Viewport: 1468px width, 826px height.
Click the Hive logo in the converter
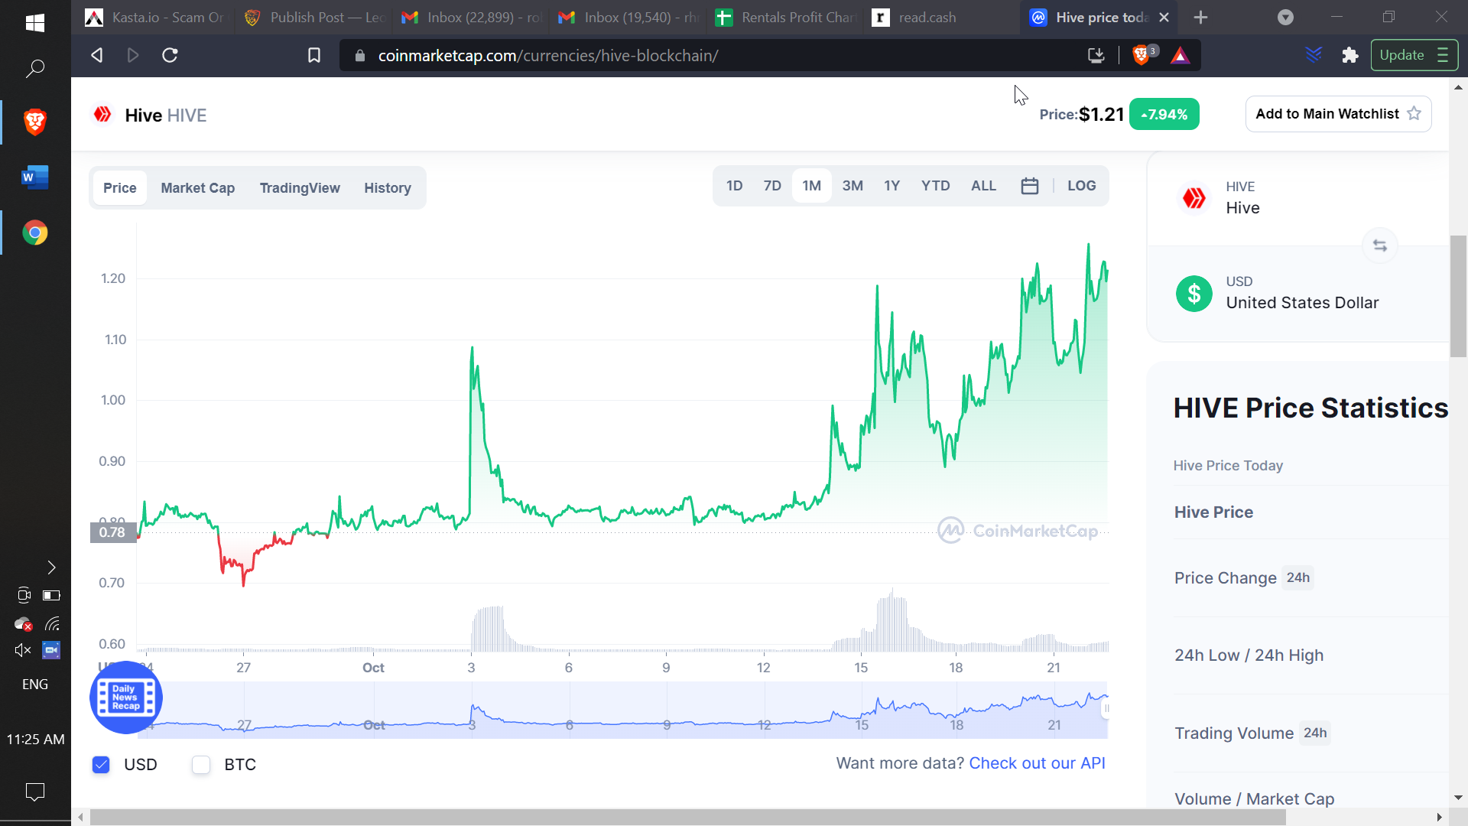coord(1194,198)
